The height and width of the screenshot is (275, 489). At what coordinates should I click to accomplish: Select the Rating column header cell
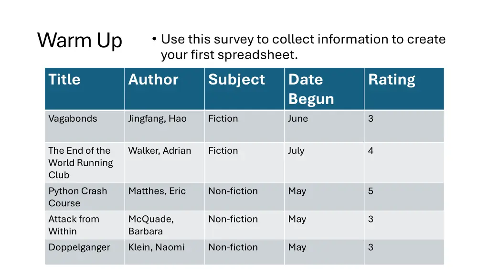tap(404, 89)
